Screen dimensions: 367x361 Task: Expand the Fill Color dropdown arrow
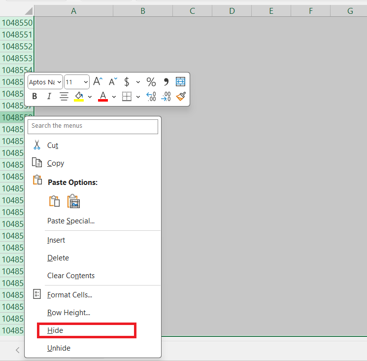click(90, 97)
